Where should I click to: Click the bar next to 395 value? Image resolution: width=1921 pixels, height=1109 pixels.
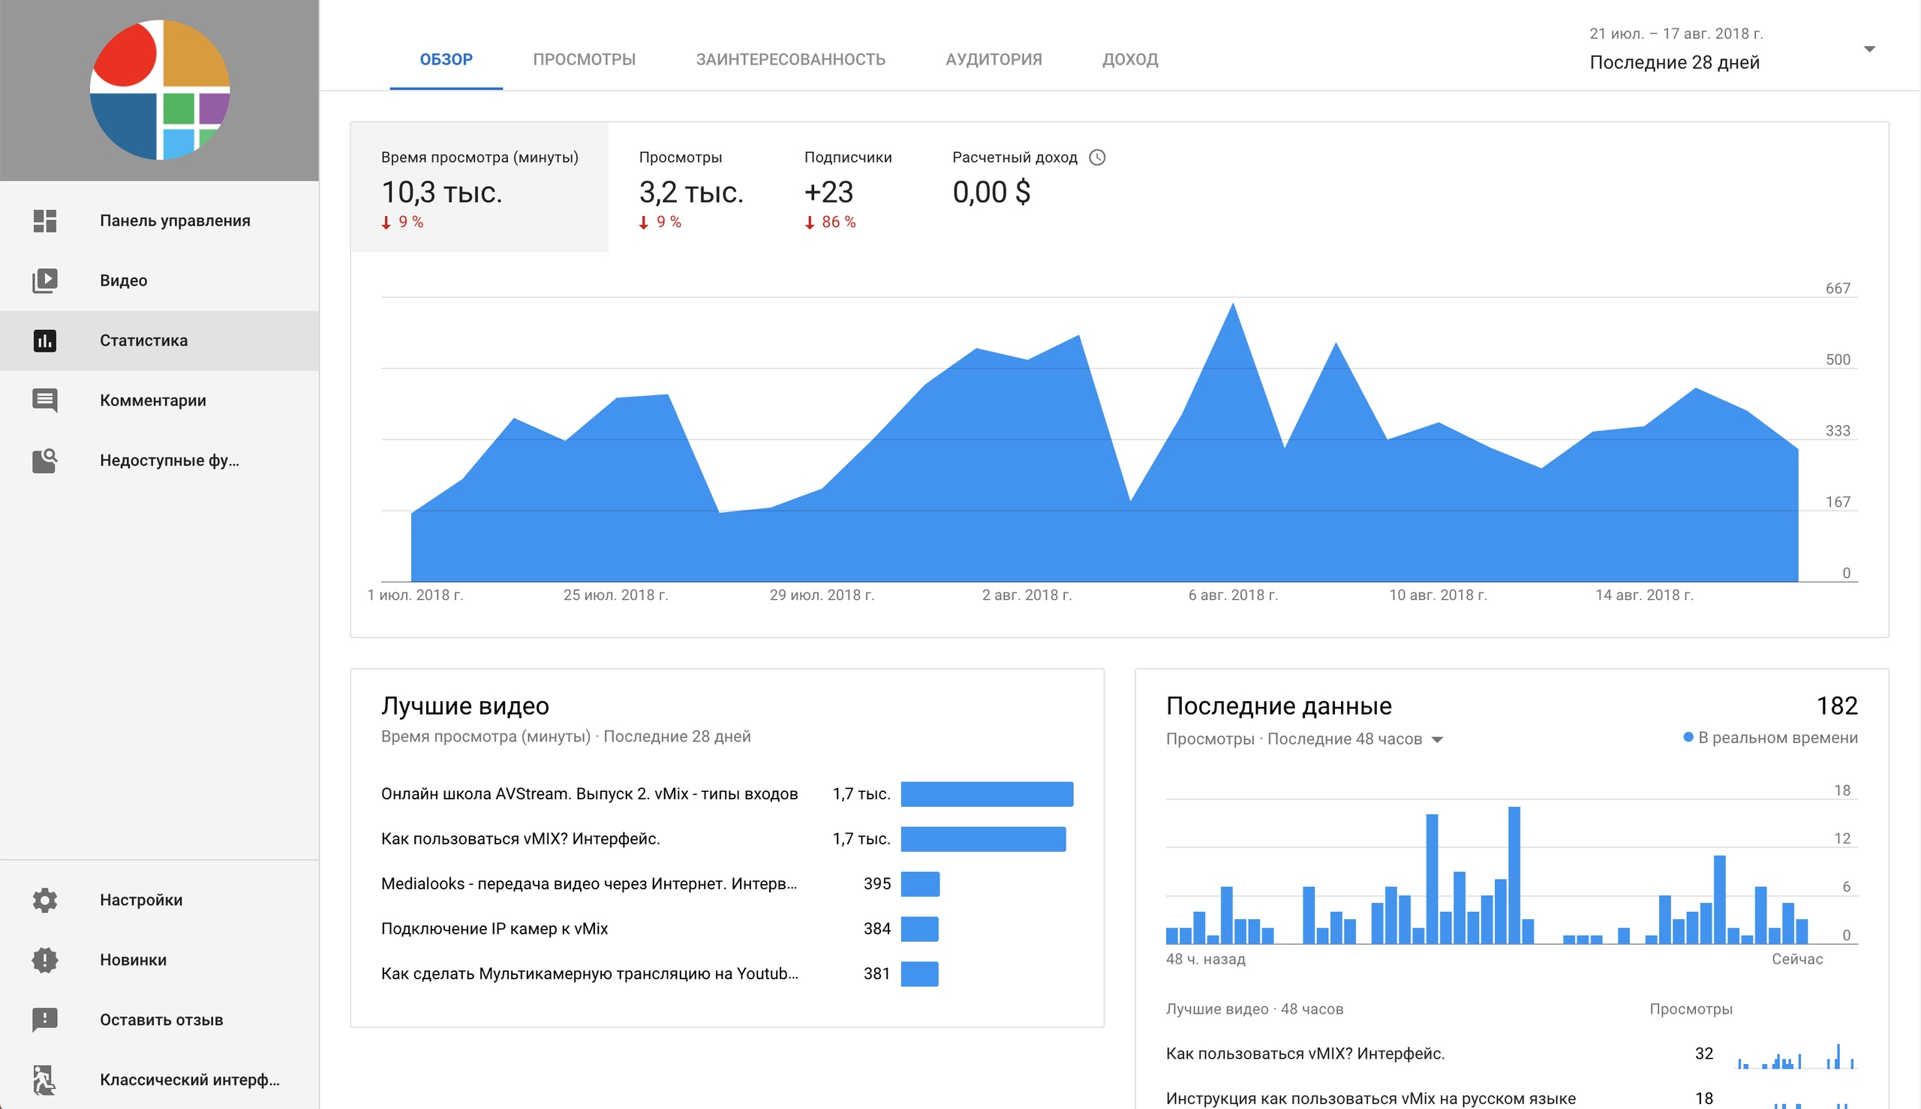921,884
